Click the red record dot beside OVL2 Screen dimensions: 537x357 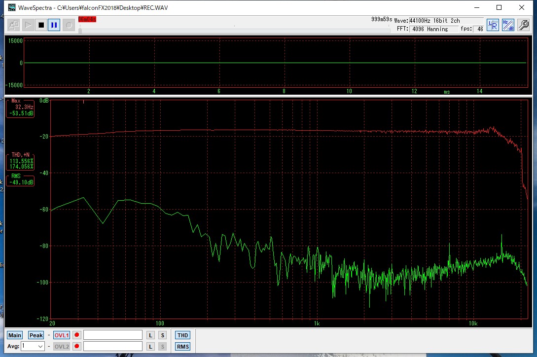pyautogui.click(x=77, y=346)
